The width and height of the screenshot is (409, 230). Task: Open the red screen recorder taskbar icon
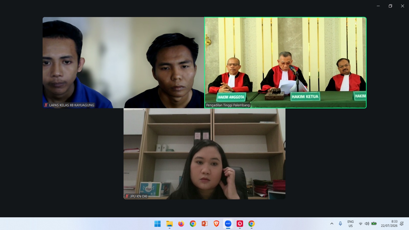click(240, 224)
